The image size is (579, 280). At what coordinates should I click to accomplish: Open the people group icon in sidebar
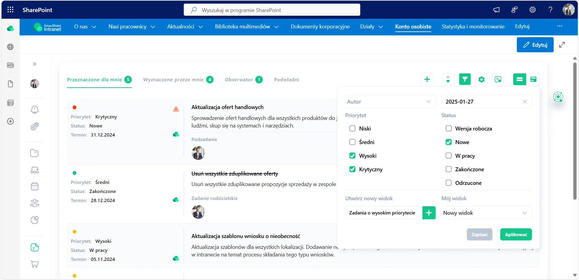(x=35, y=203)
